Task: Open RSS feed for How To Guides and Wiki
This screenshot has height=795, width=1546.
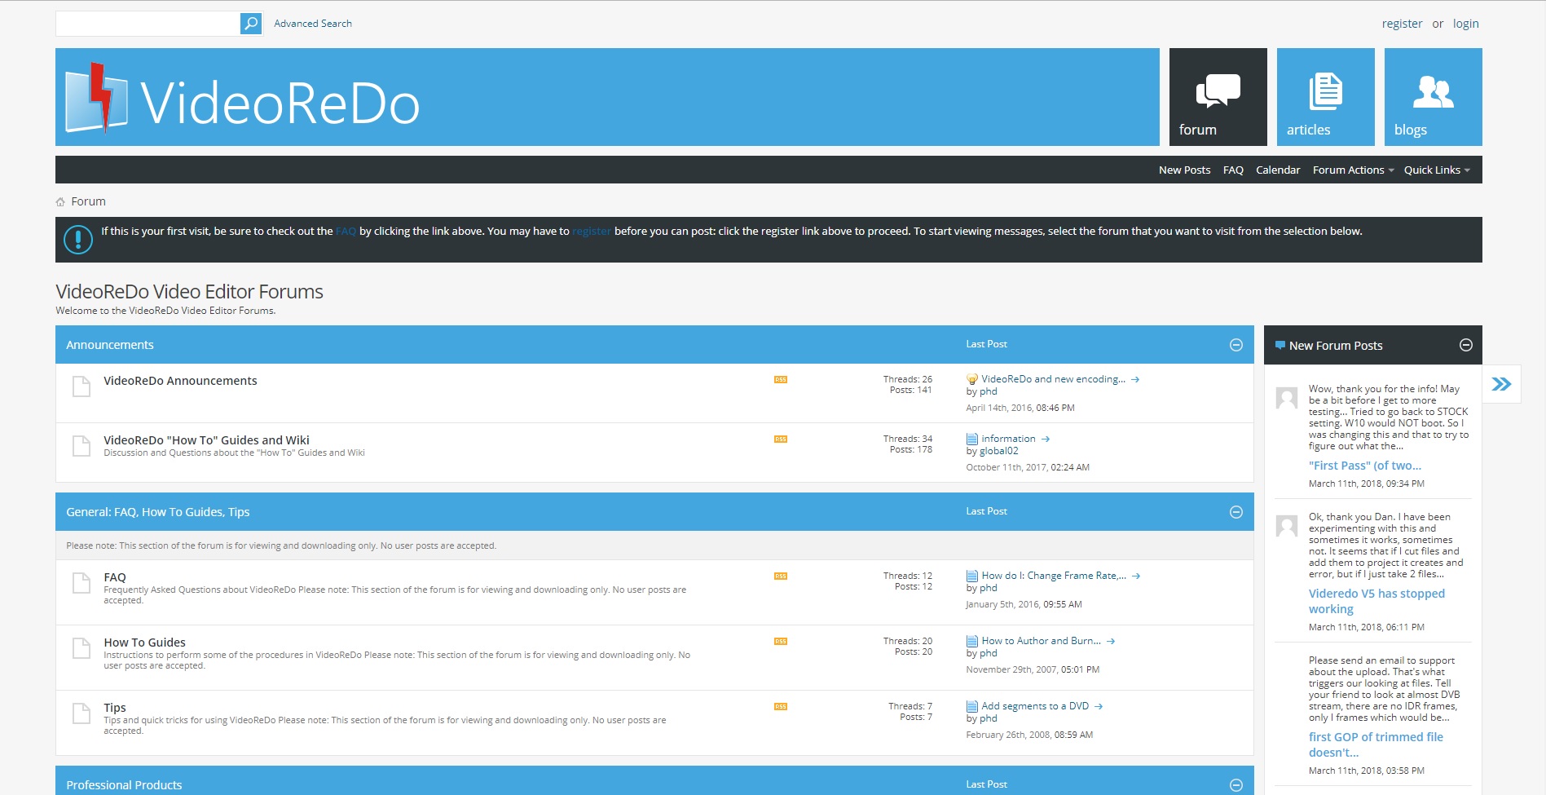Action: pos(781,439)
